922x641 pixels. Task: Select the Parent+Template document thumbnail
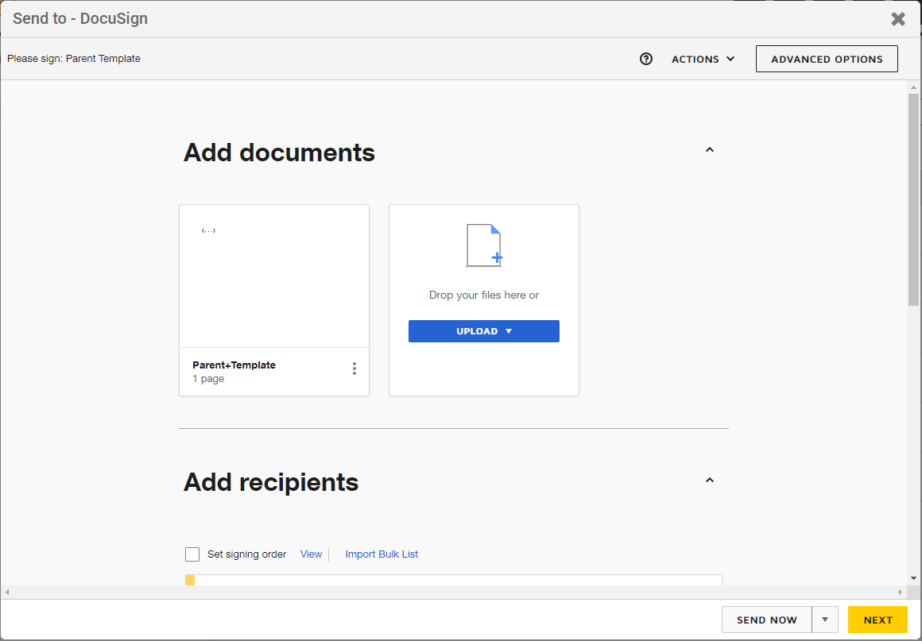click(274, 276)
